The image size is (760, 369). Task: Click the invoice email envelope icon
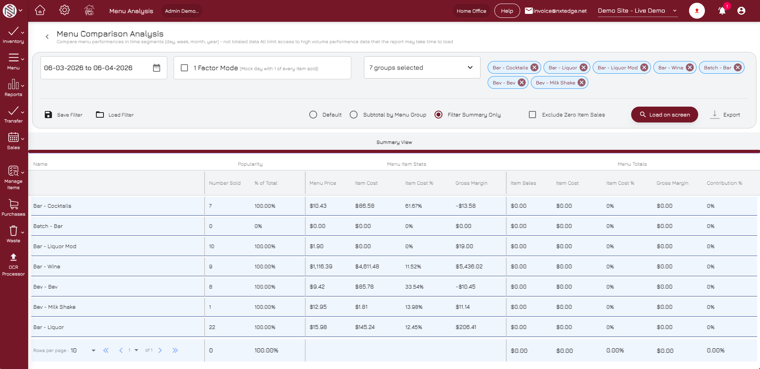point(529,11)
